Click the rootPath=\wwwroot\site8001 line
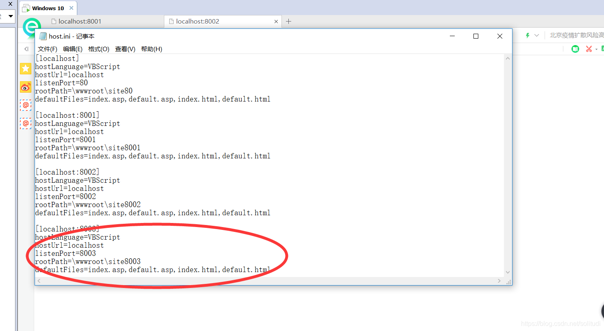Viewport: 604px width, 331px height. click(88, 148)
